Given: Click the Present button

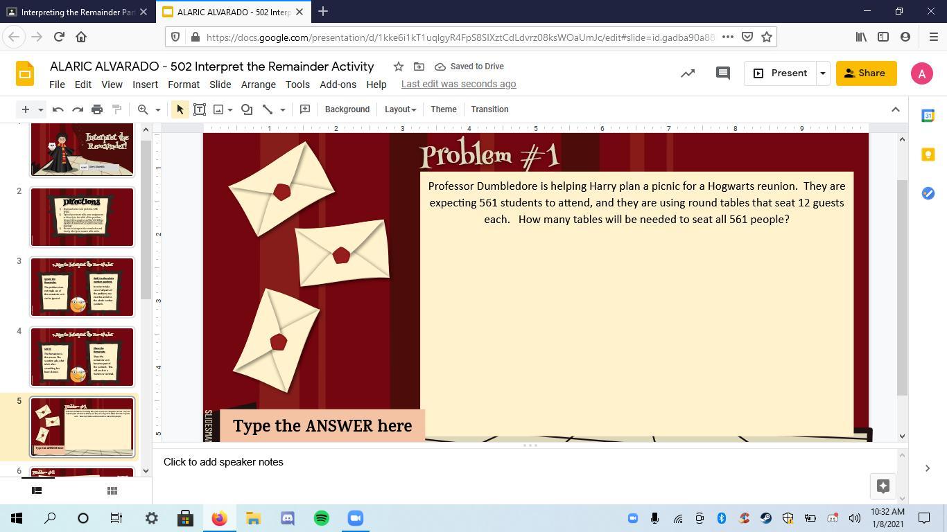Looking at the screenshot, I should pos(780,73).
